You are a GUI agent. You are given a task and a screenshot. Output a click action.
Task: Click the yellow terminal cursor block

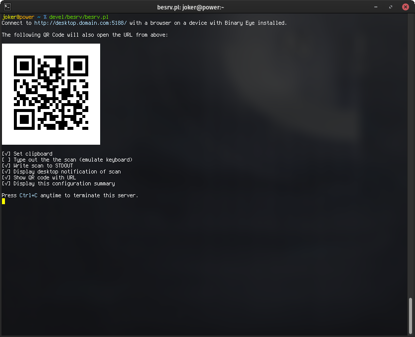click(x=3, y=201)
